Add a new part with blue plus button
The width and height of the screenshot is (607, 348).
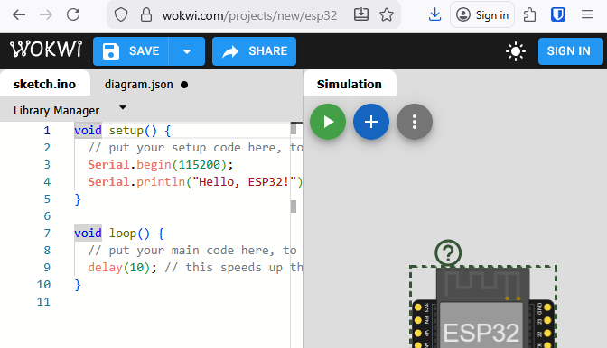click(x=371, y=122)
